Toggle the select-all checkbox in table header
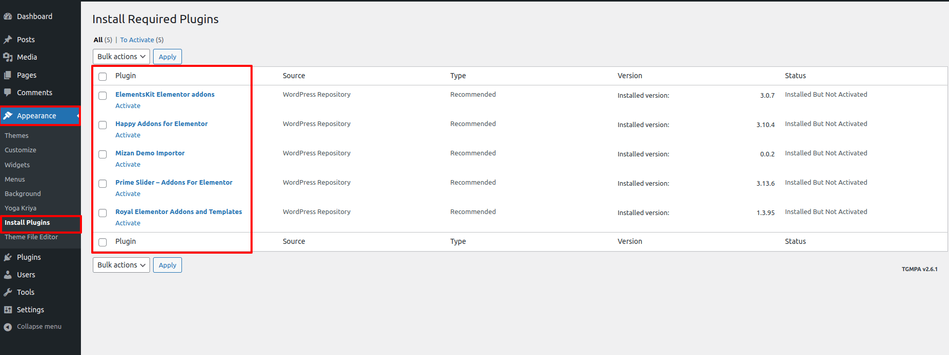This screenshot has width=949, height=355. (103, 77)
